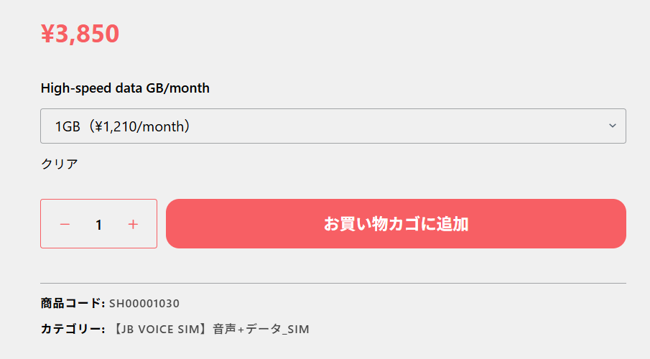Click the product code SH00001030 text
Image resolution: width=650 pixels, height=359 pixels.
tap(144, 303)
